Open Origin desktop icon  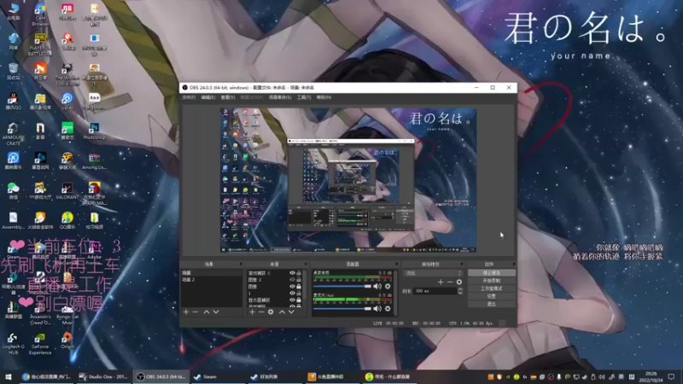[x=67, y=340]
